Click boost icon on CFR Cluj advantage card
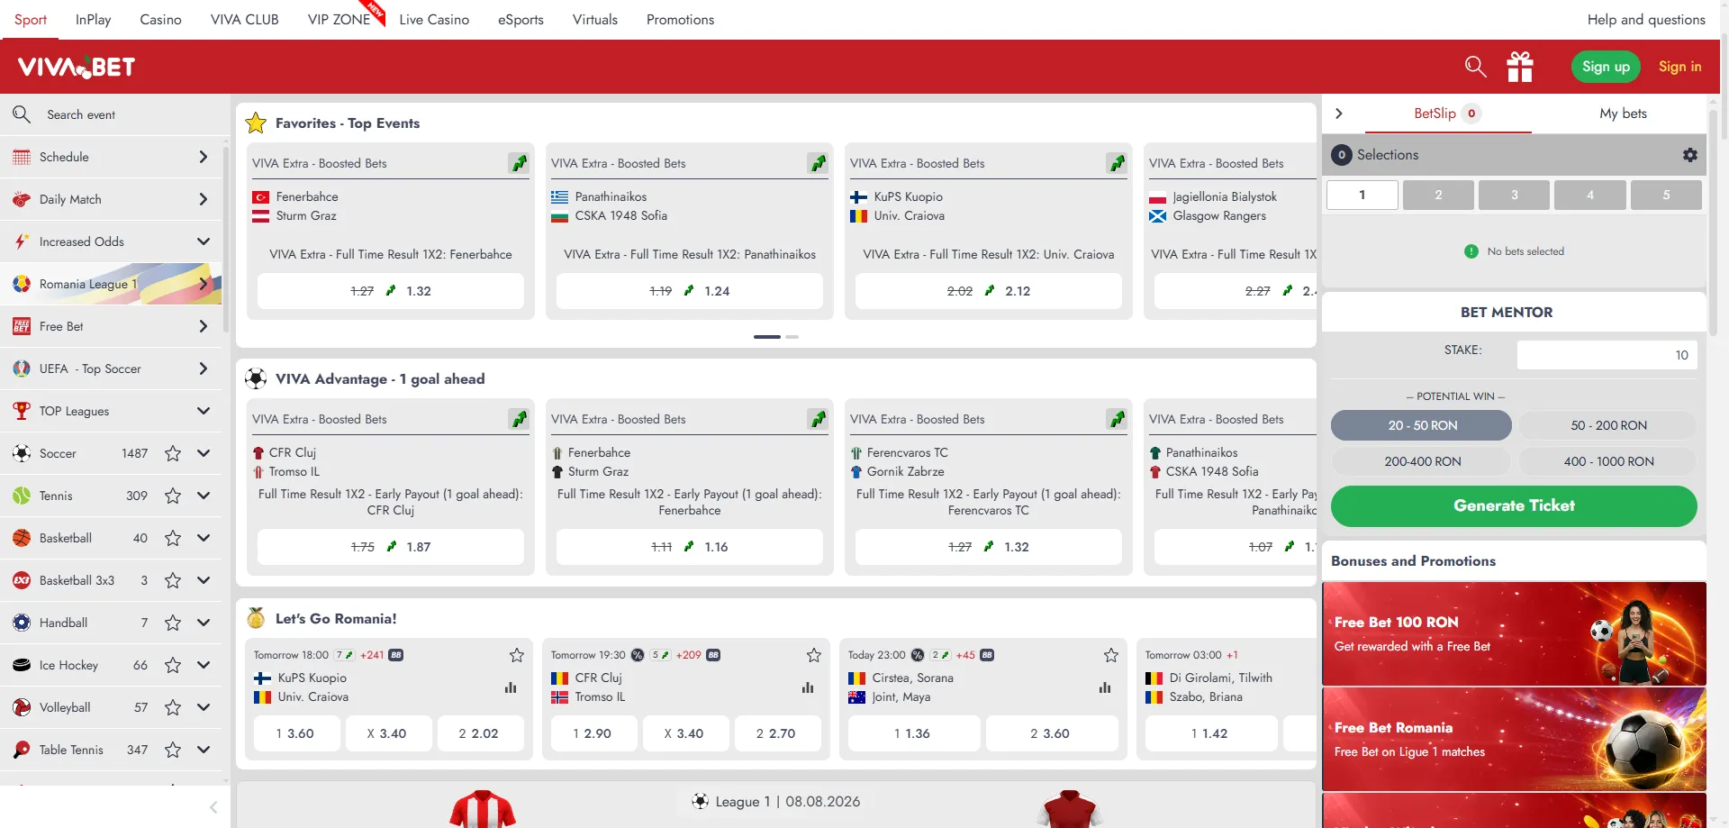The height and width of the screenshot is (828, 1729). [x=519, y=419]
